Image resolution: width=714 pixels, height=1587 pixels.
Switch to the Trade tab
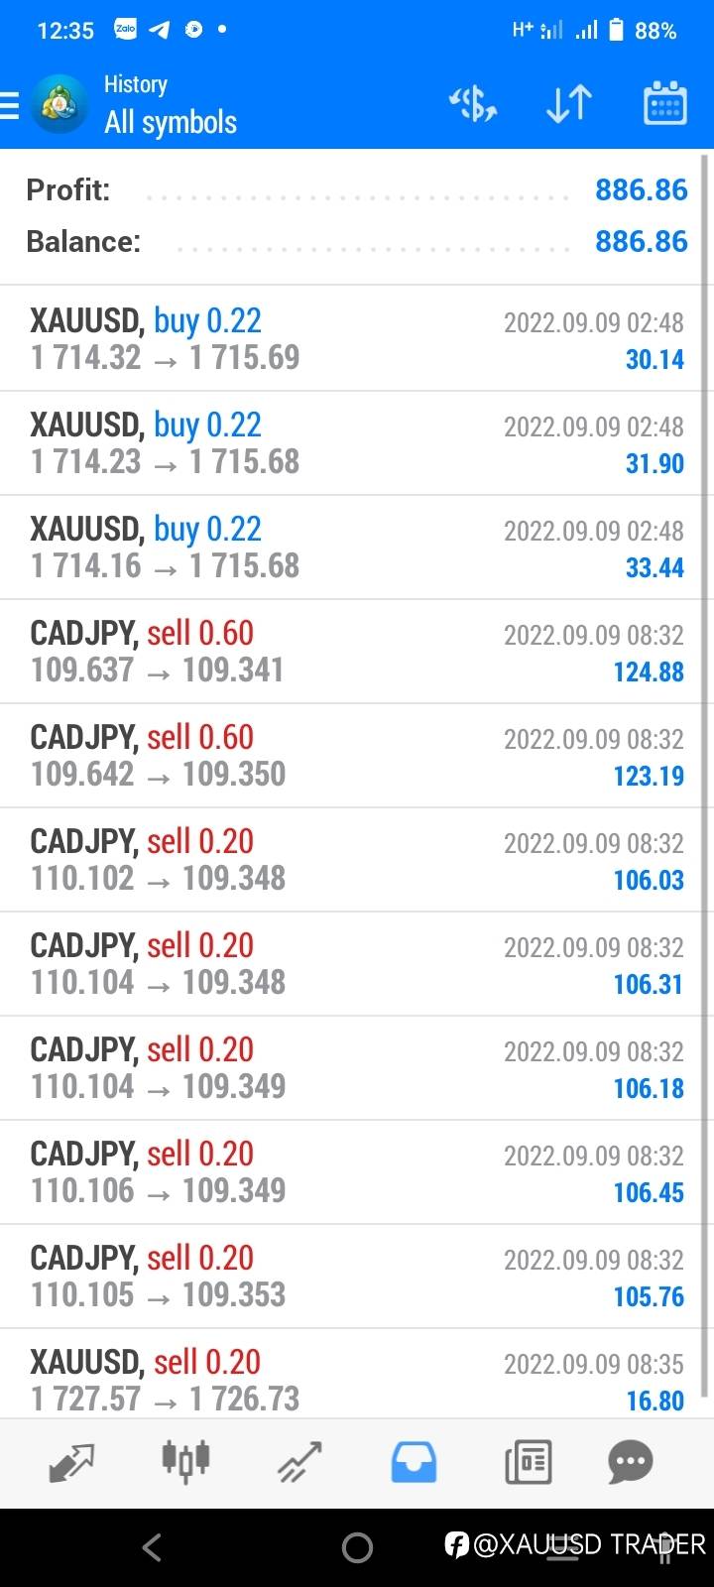click(299, 1462)
